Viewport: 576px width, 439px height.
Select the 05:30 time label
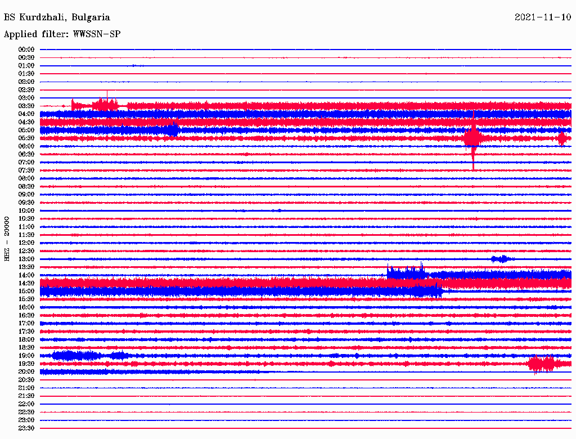(26, 138)
